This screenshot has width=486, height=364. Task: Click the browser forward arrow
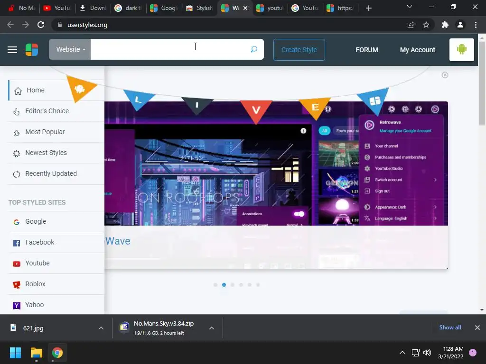click(x=26, y=25)
